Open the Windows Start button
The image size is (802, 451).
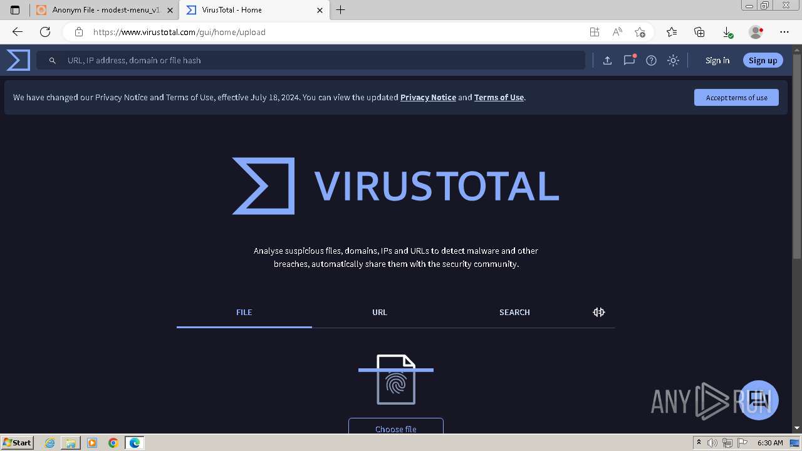[17, 442]
